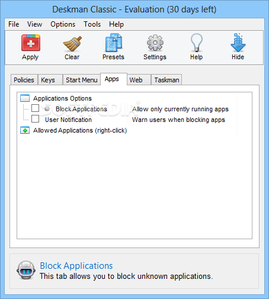Open the Presets blueprint icon
The height and width of the screenshot is (299, 269).
tap(114, 43)
